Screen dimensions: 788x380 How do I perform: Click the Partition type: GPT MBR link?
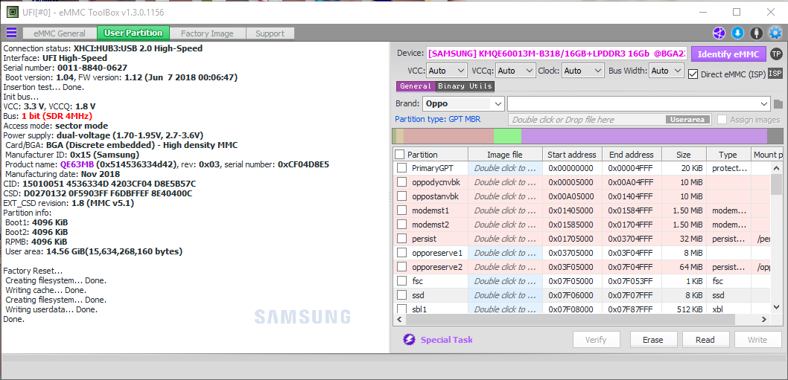click(437, 119)
